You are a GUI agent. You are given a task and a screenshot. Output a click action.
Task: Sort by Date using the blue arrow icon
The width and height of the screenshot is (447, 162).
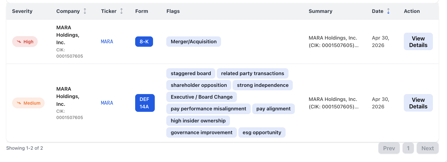pyautogui.click(x=388, y=11)
